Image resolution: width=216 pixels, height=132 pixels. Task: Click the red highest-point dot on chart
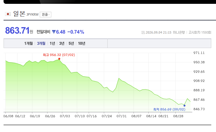tap(59, 59)
